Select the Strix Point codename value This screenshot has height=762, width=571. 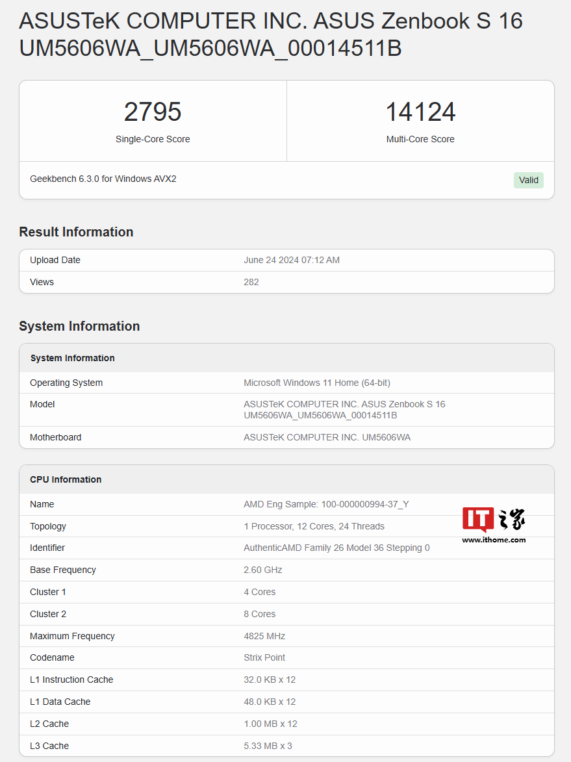pyautogui.click(x=264, y=657)
